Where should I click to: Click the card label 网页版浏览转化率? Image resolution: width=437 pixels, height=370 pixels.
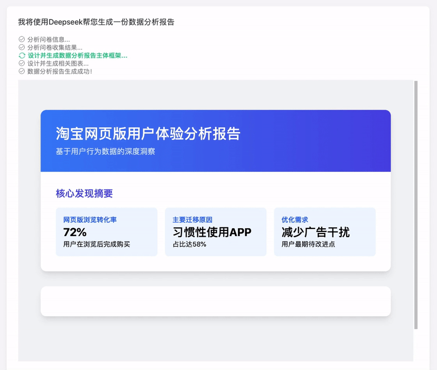point(90,220)
